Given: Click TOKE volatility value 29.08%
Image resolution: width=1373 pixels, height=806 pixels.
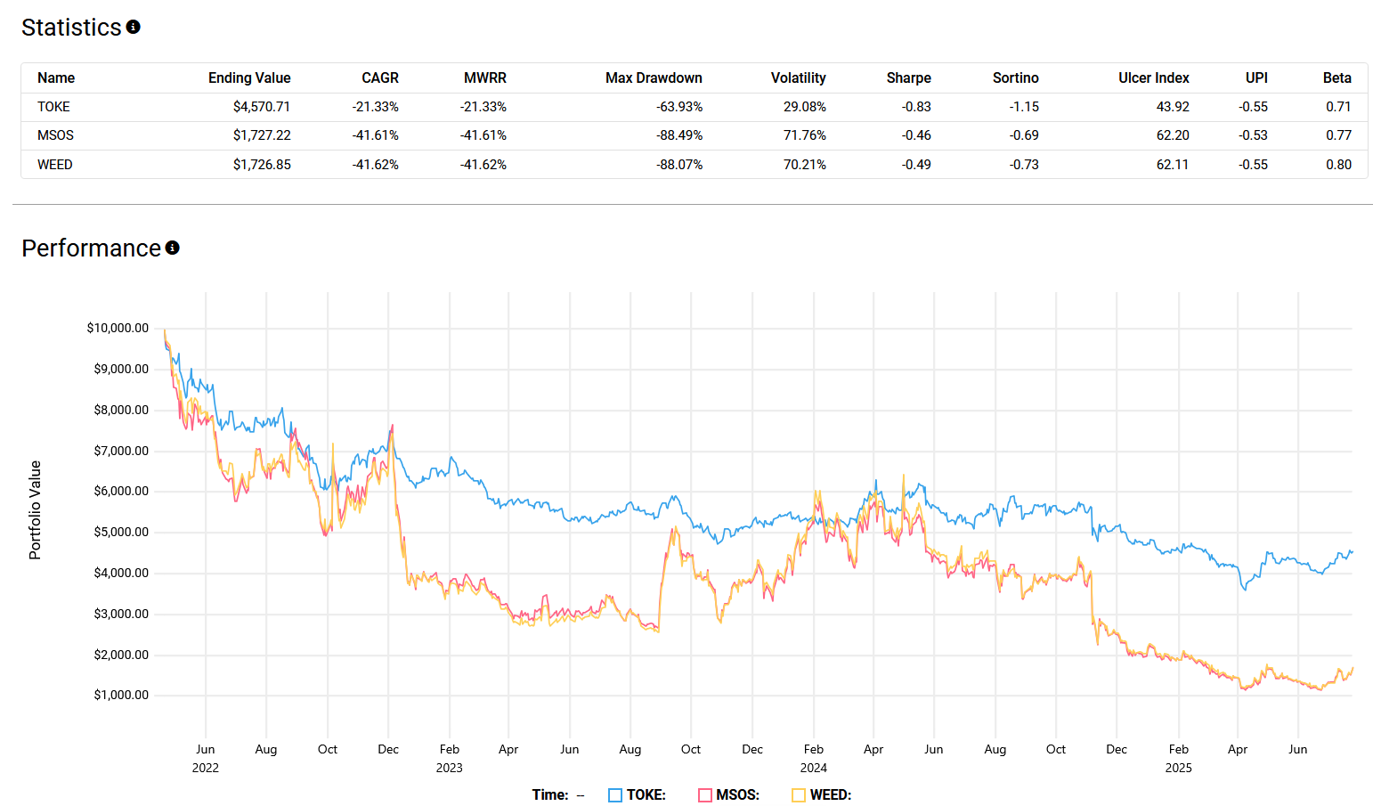Looking at the screenshot, I should (x=805, y=107).
